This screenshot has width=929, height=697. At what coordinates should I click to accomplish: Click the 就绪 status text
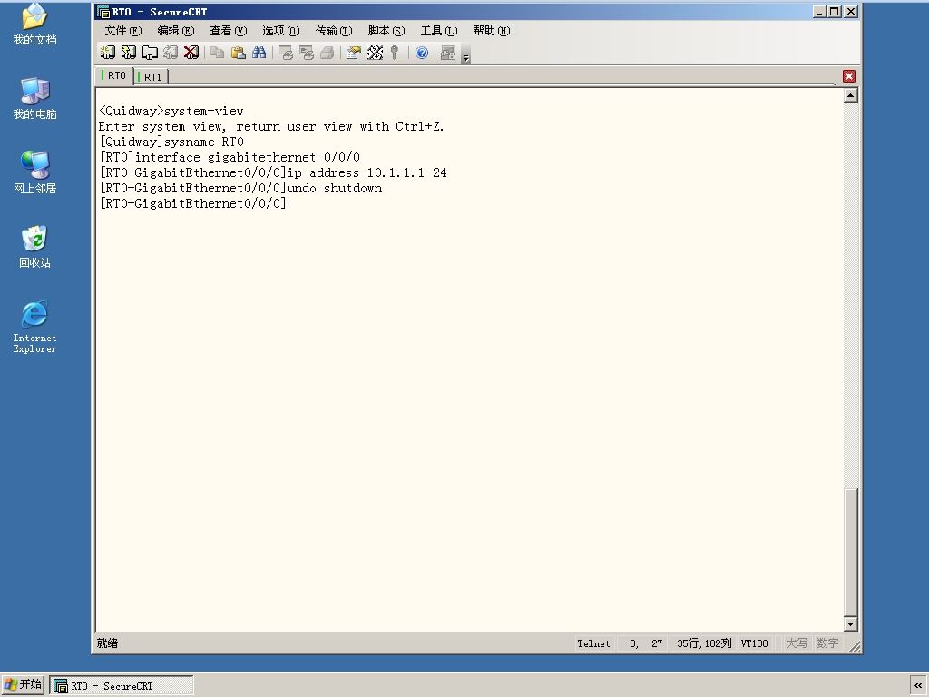(x=108, y=643)
